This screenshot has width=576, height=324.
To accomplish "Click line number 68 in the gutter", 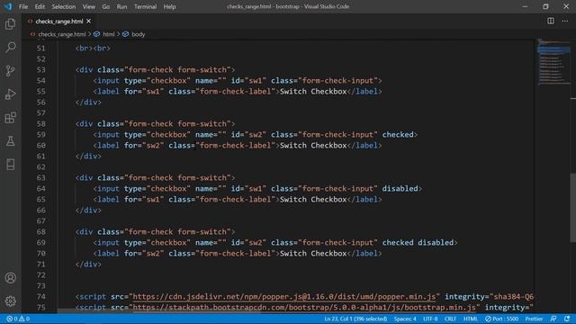I will [x=41, y=232].
